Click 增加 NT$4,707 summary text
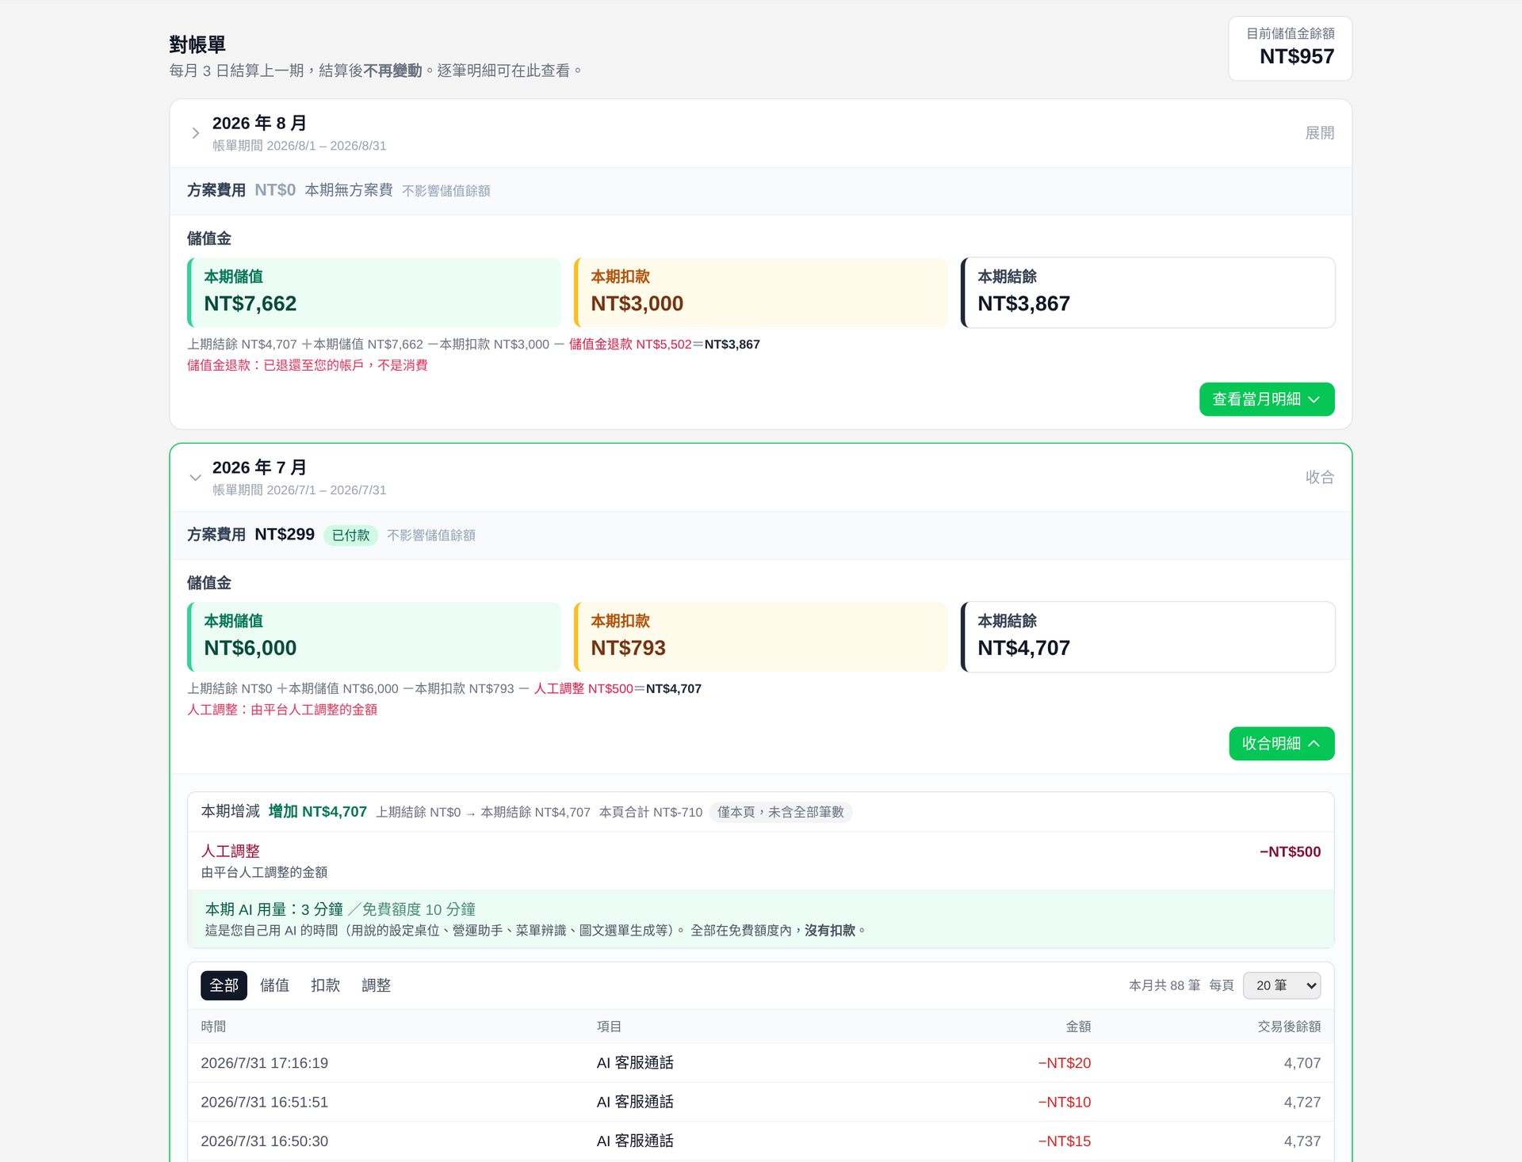 click(x=318, y=812)
